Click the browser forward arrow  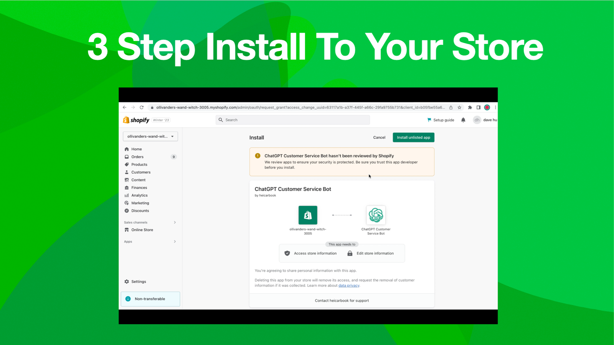pos(133,107)
